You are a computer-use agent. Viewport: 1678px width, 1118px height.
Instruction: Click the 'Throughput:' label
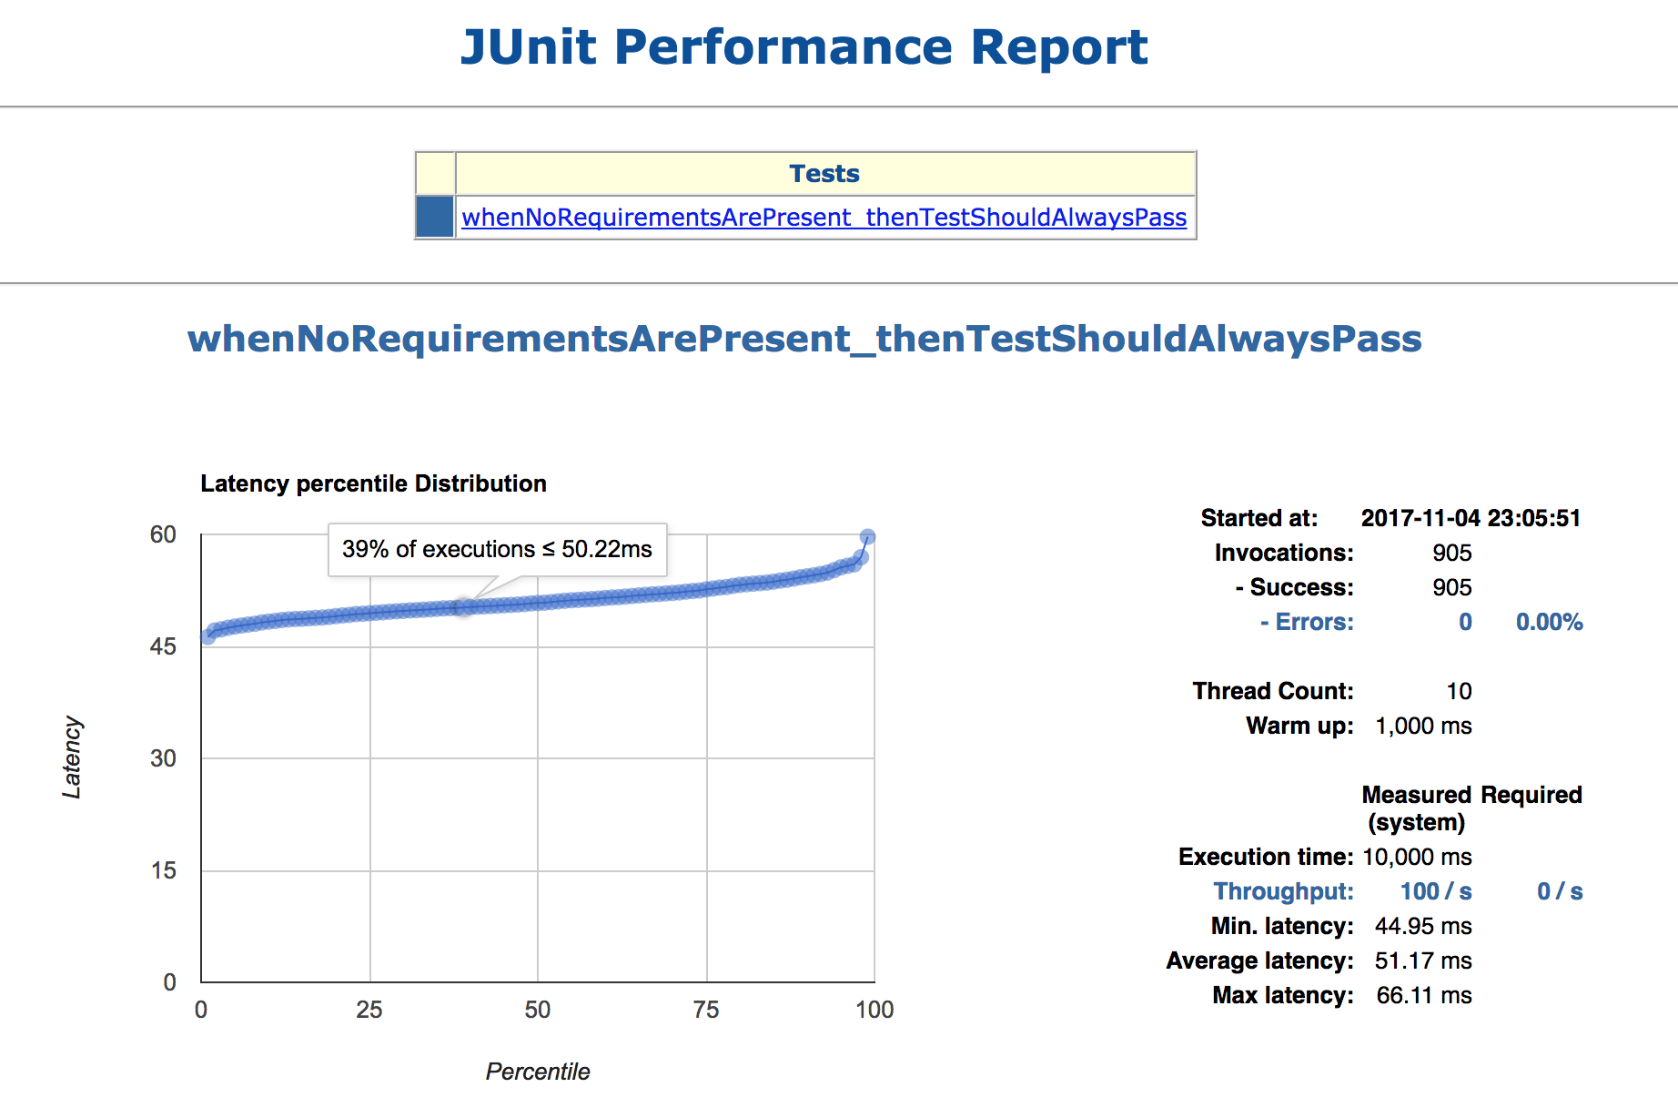pos(1283,891)
